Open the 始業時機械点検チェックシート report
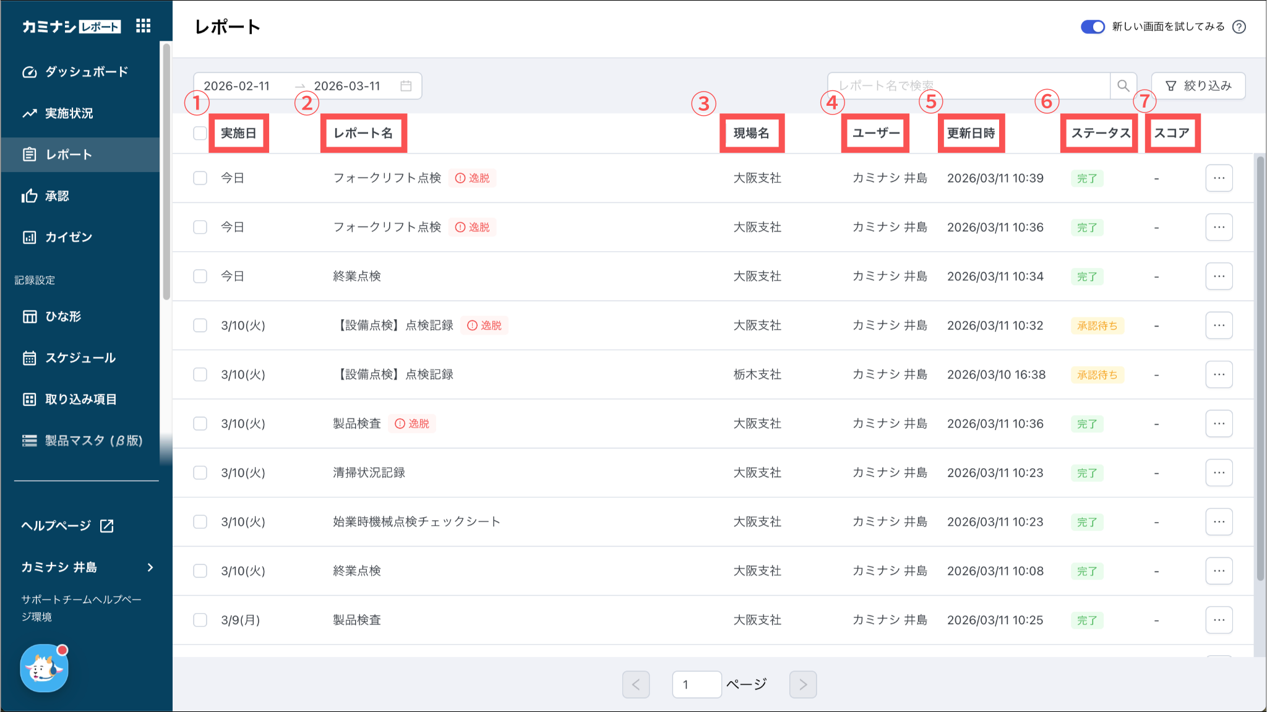This screenshot has width=1267, height=712. click(x=416, y=521)
